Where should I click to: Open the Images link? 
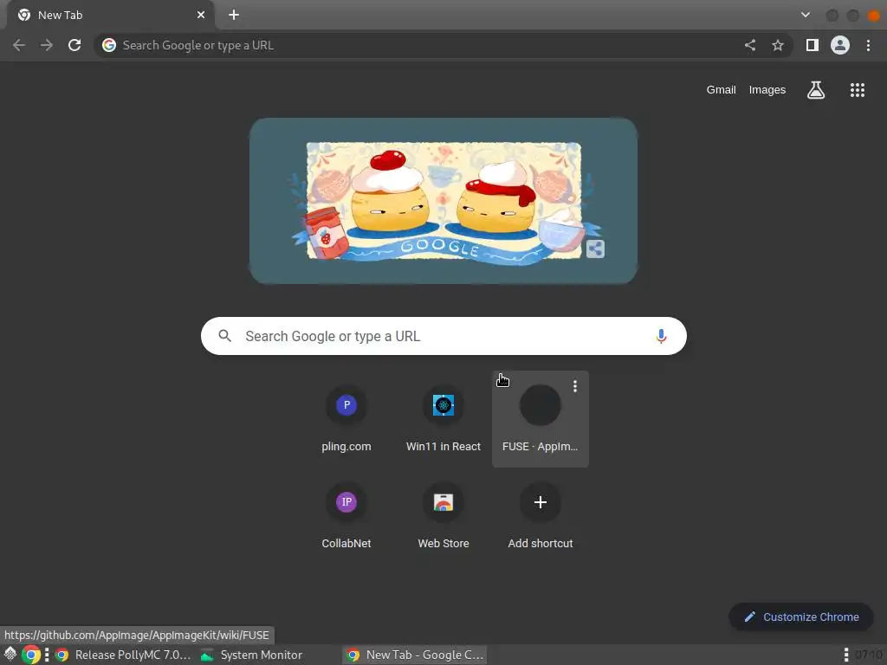tap(767, 90)
